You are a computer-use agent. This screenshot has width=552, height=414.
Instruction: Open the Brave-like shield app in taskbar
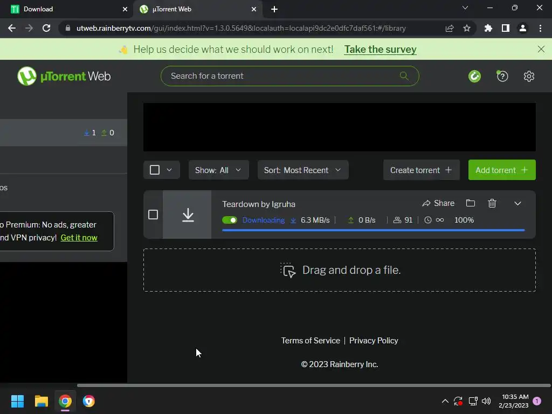coord(89,401)
